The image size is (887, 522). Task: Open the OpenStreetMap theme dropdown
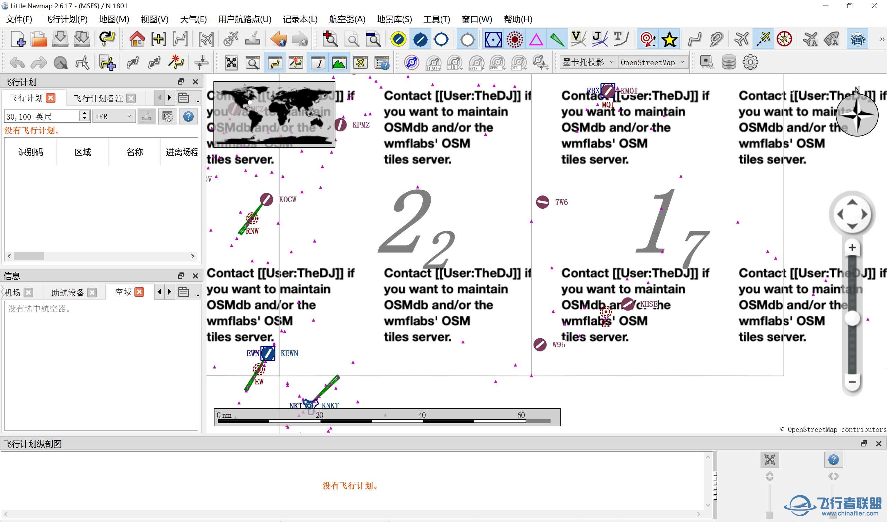(x=653, y=62)
